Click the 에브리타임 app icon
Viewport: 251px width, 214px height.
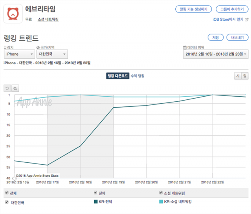click(13, 13)
